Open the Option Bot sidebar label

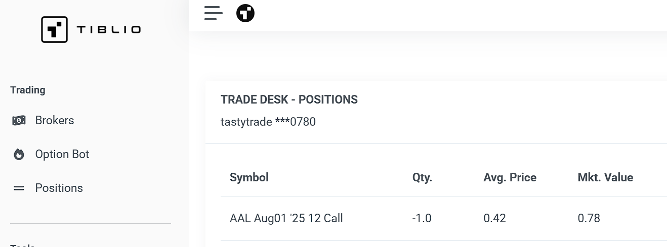coord(62,155)
